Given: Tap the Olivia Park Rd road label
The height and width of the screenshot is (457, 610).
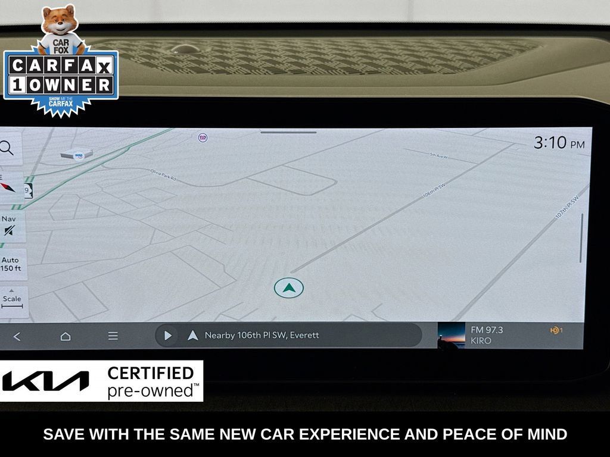Looking at the screenshot, I should pos(163,174).
